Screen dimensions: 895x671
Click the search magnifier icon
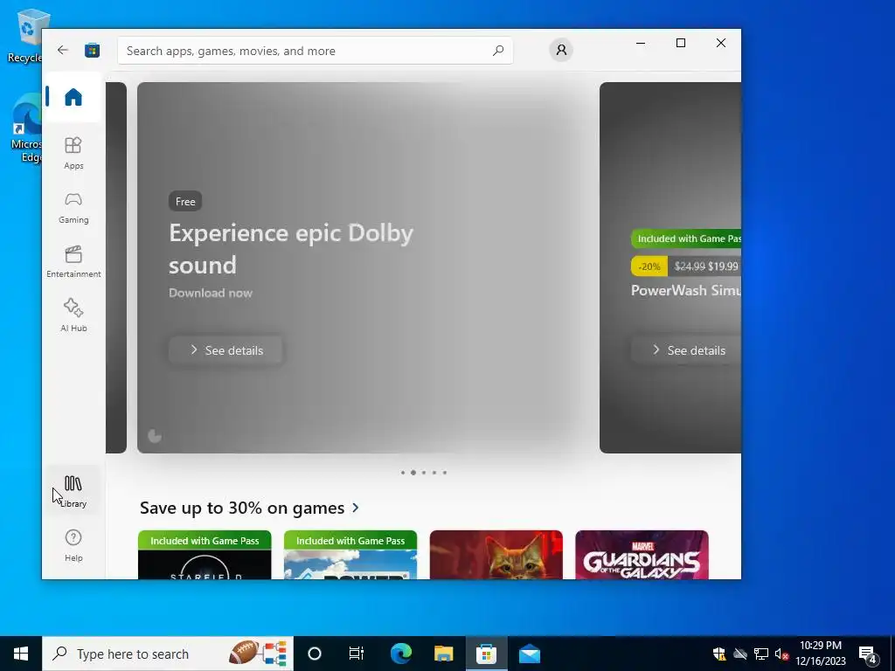[x=497, y=51]
